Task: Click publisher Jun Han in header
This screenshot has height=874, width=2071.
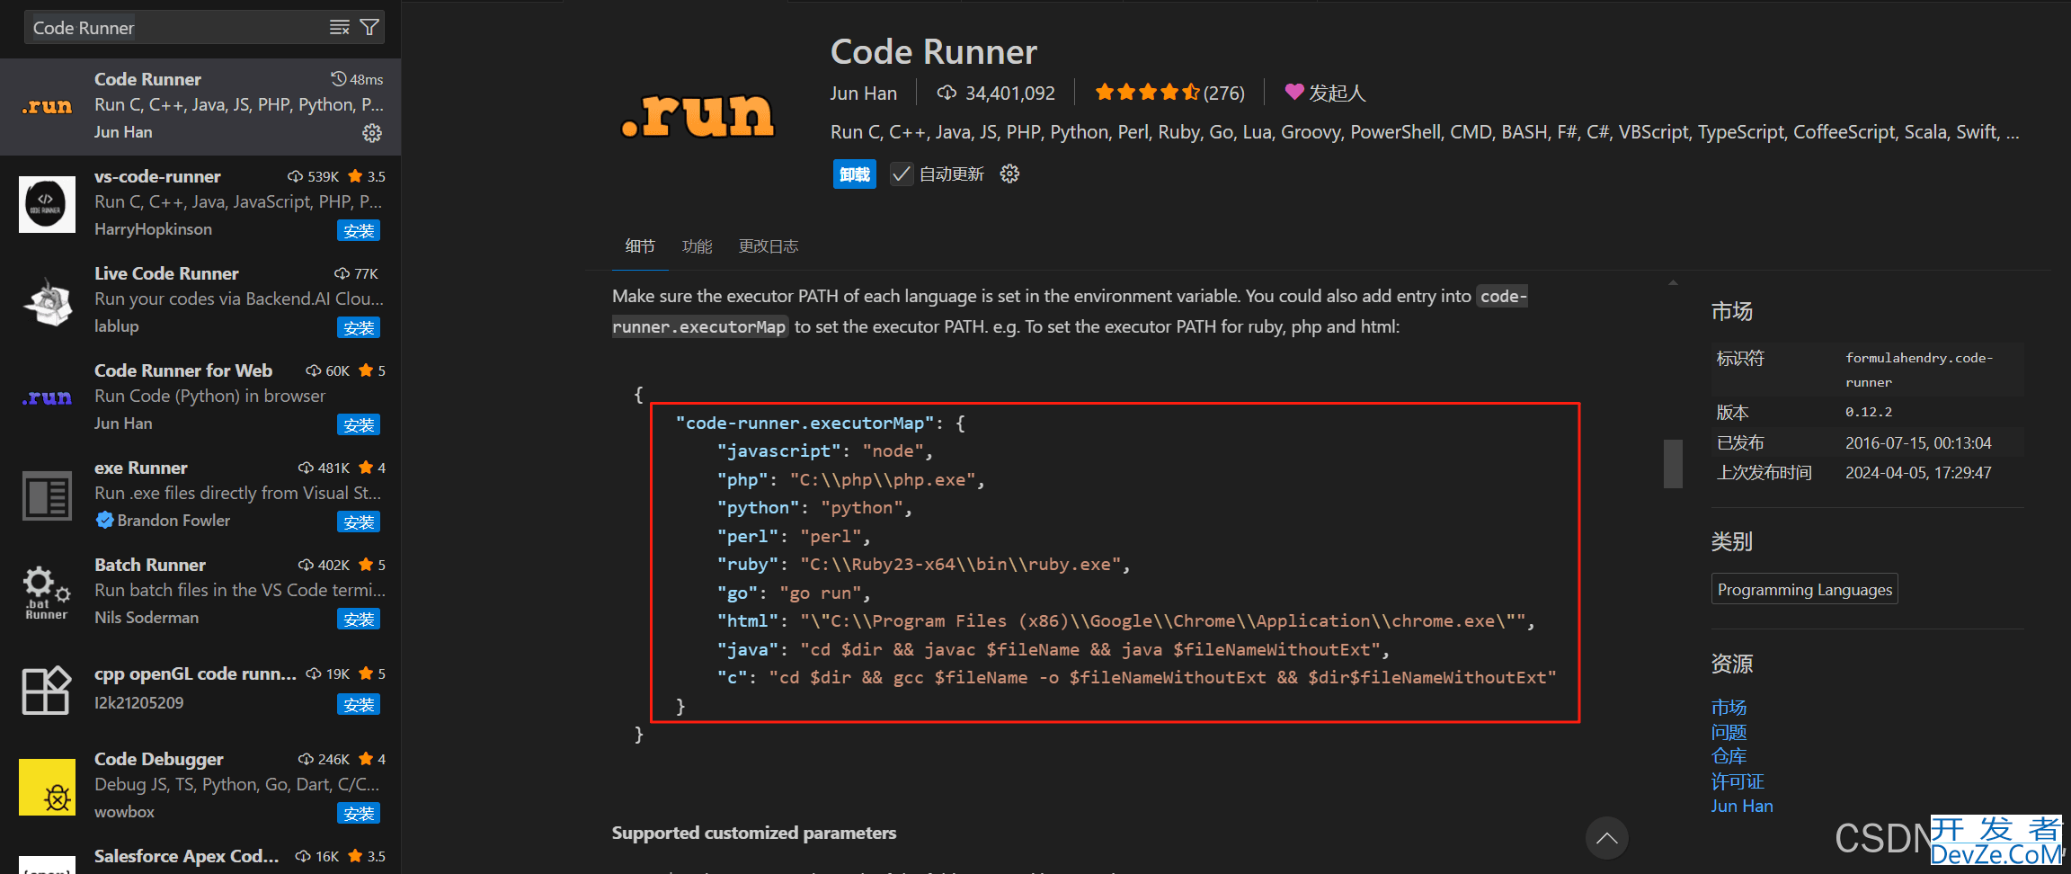Action: [x=863, y=93]
